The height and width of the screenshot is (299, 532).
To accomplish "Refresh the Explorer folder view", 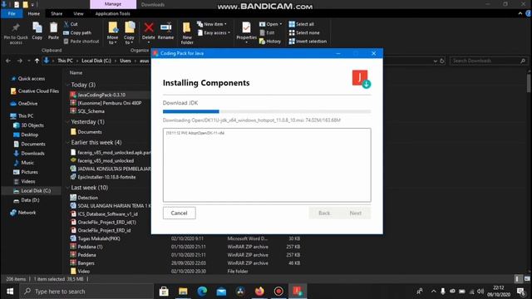I will 442,61.
